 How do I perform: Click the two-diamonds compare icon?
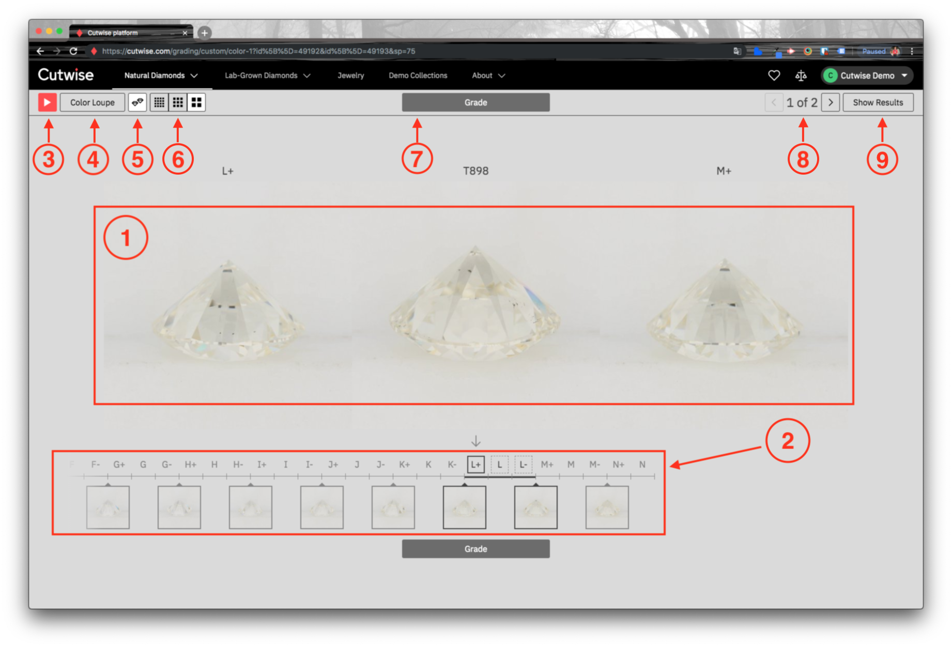click(137, 102)
